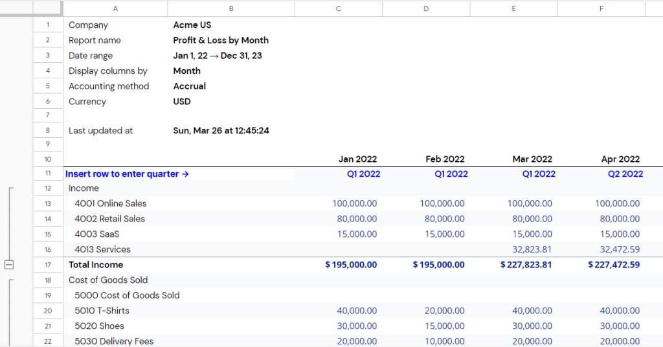Select column F header

(601, 8)
